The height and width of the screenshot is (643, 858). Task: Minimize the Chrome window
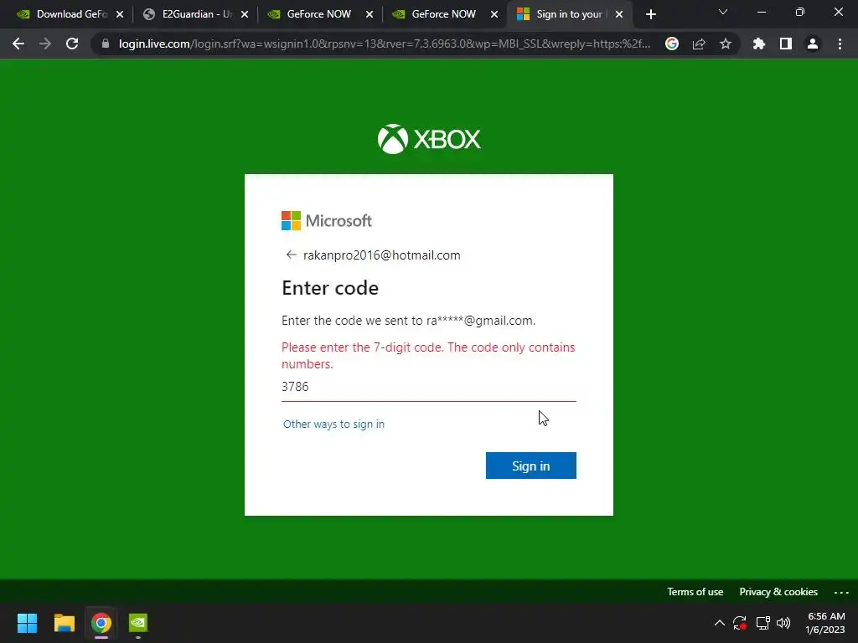pyautogui.click(x=761, y=12)
